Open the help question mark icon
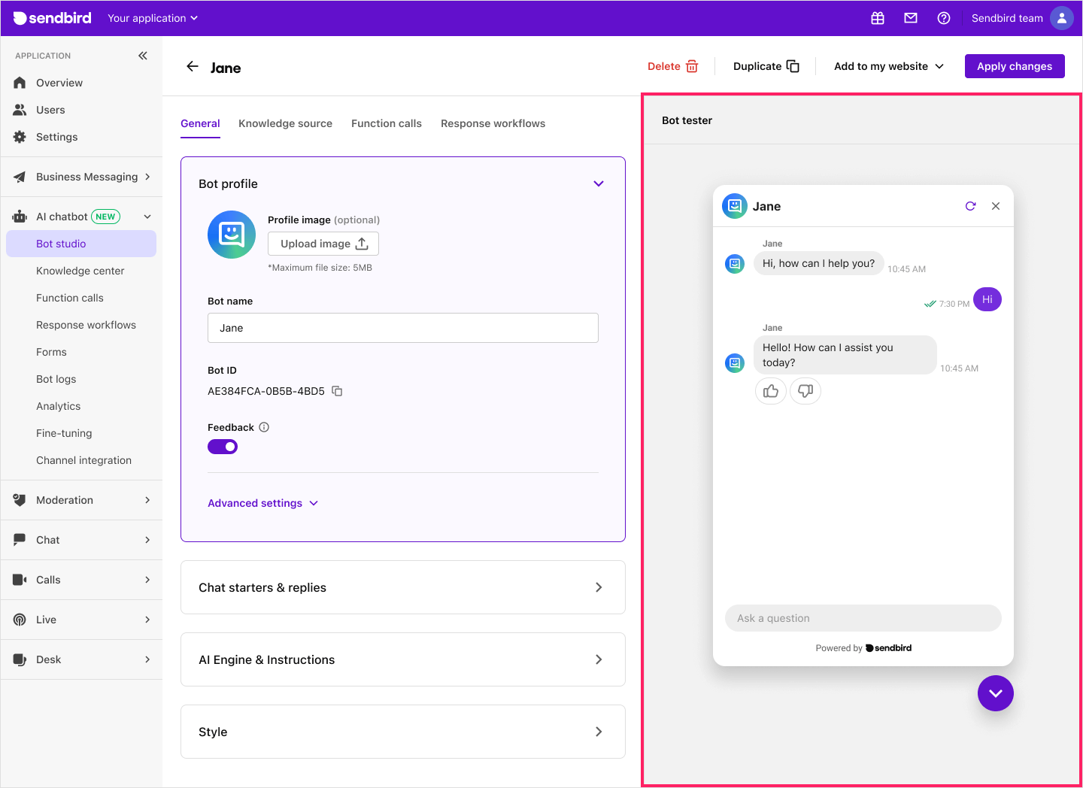 [x=944, y=18]
